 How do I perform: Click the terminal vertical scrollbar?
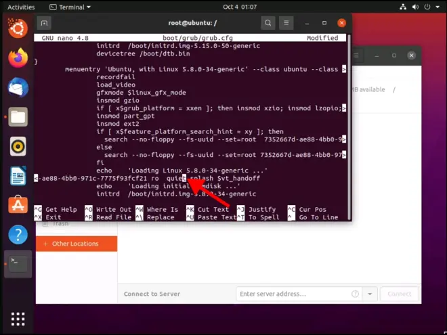point(349,127)
